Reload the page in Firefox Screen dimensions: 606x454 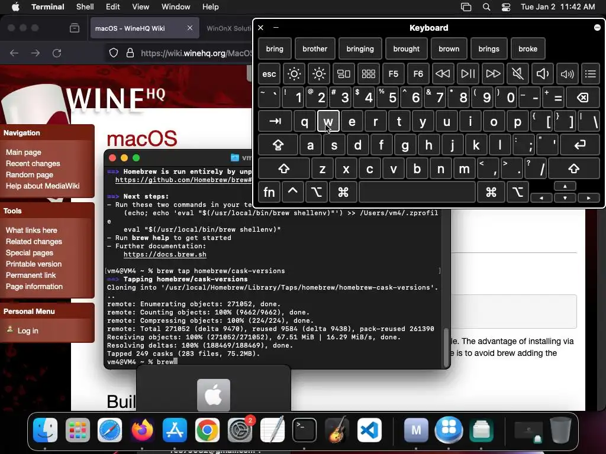57,53
